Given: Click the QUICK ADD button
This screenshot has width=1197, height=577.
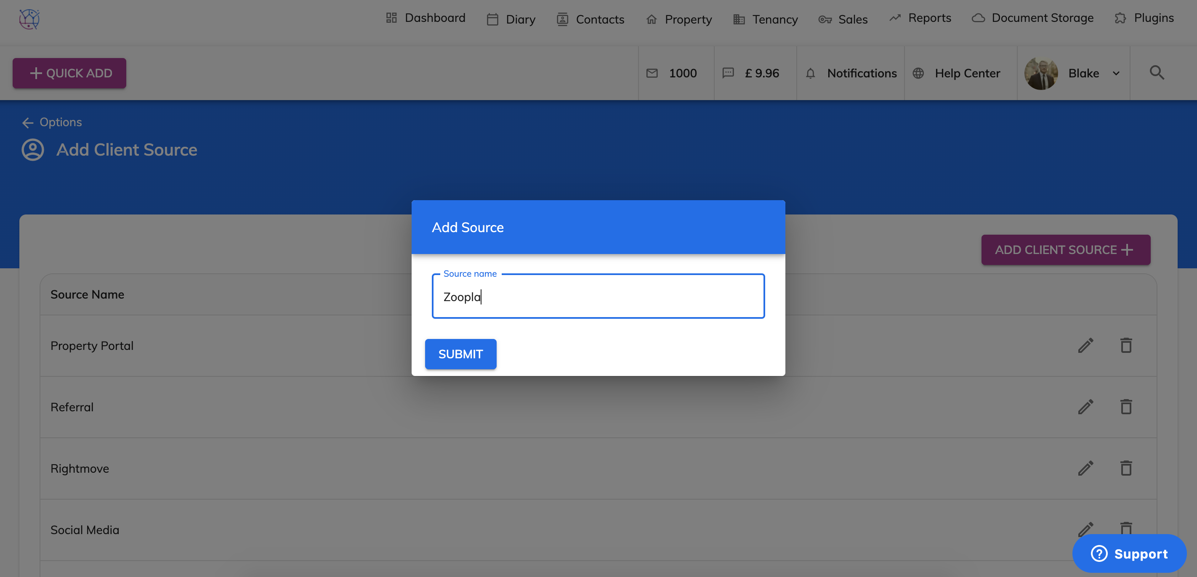Looking at the screenshot, I should click(x=69, y=73).
